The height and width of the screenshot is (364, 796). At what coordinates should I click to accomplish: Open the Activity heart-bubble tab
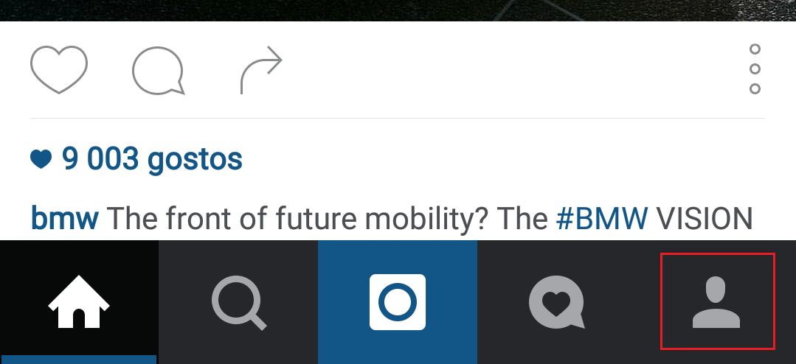(x=557, y=302)
